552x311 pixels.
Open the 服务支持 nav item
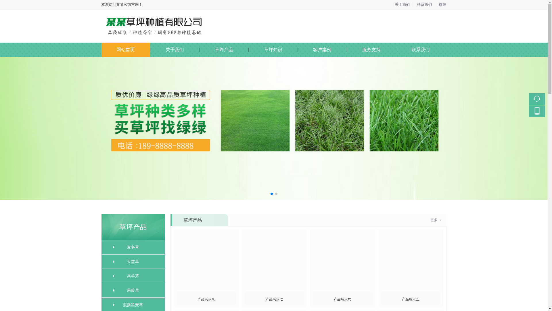click(371, 50)
